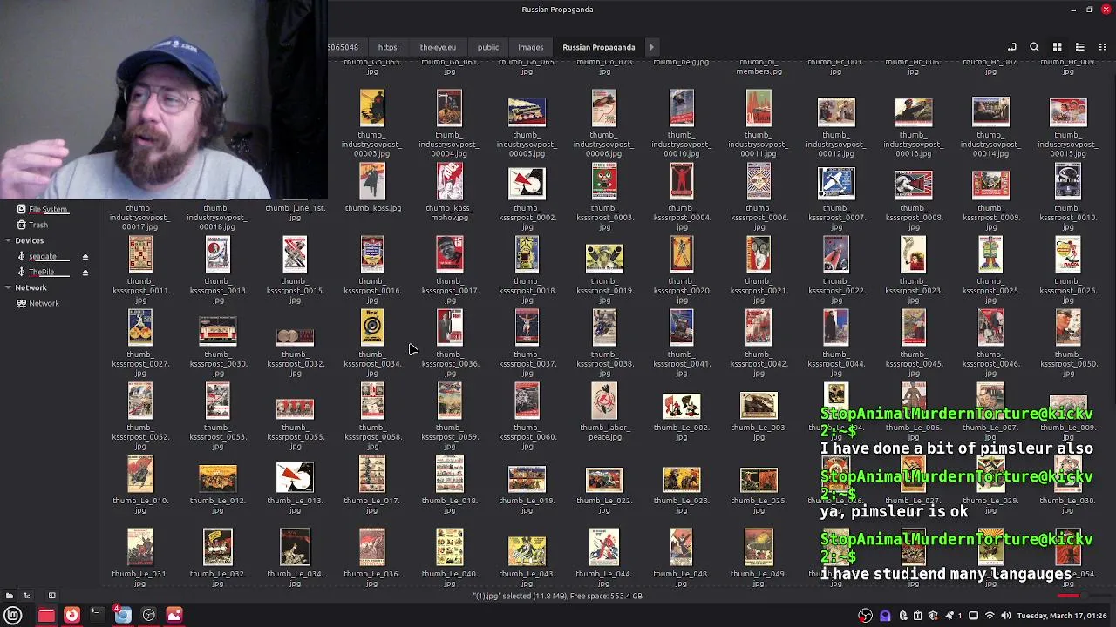Screen dimensions: 1116x627
Task: Click the thumb_Le_031.jpg file name
Action: [140, 578]
